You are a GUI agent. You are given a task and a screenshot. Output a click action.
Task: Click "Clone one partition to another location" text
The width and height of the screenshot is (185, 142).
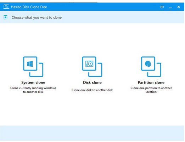pos(151,90)
